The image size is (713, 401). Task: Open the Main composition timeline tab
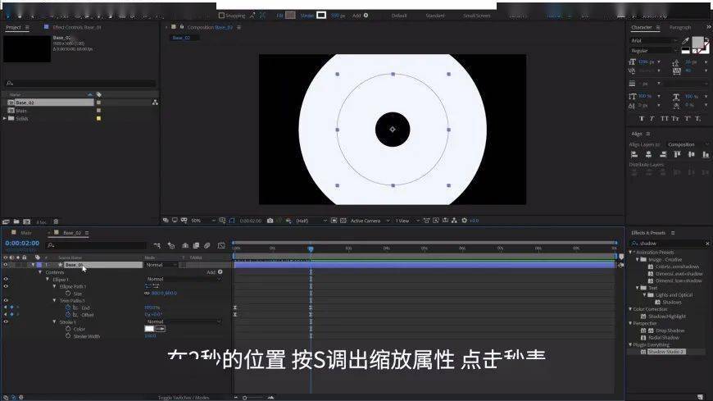point(25,233)
